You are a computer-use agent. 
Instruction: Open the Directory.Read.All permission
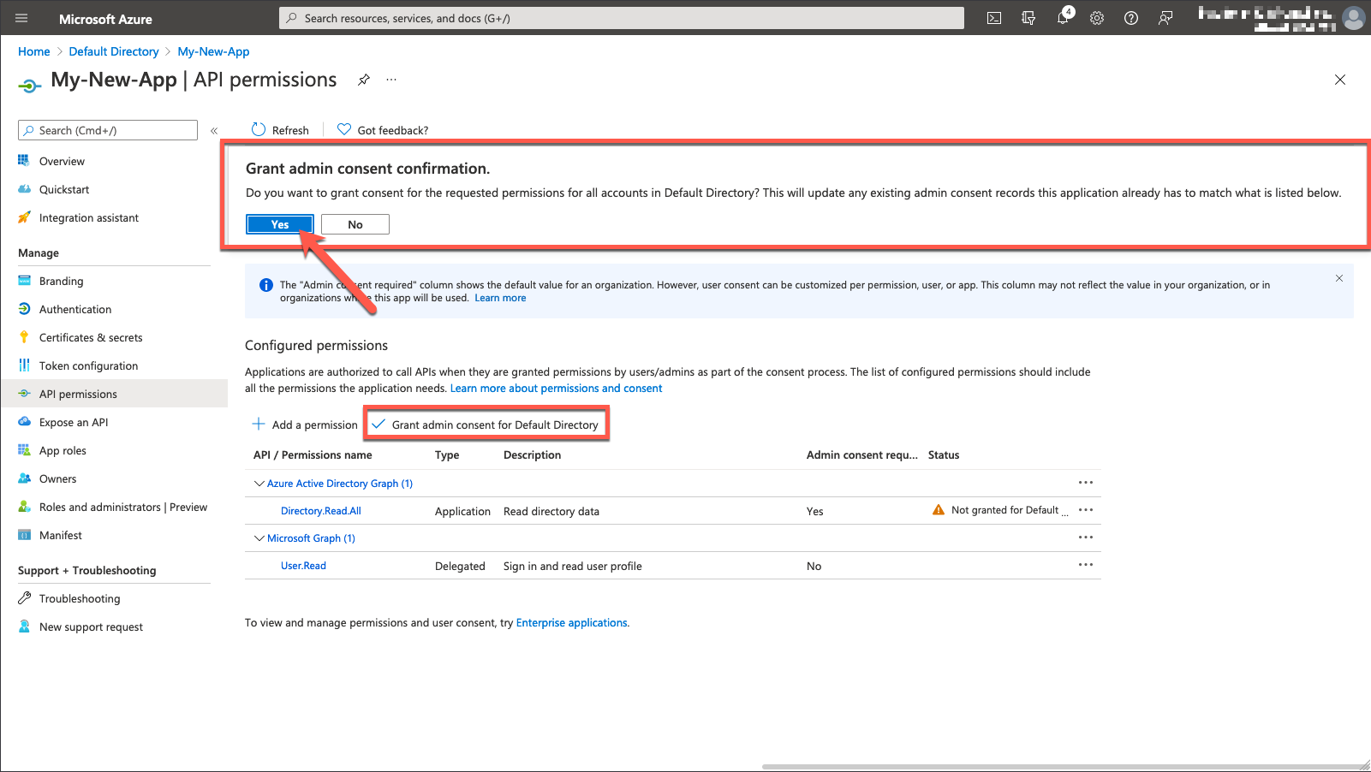point(321,511)
